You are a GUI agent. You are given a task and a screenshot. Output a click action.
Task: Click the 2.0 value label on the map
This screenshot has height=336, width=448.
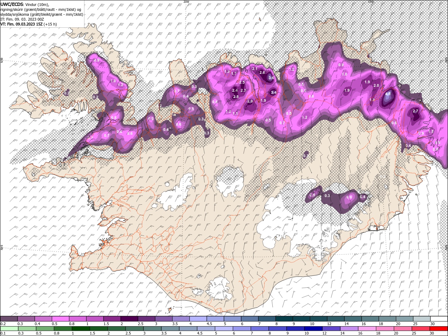(x=377, y=85)
